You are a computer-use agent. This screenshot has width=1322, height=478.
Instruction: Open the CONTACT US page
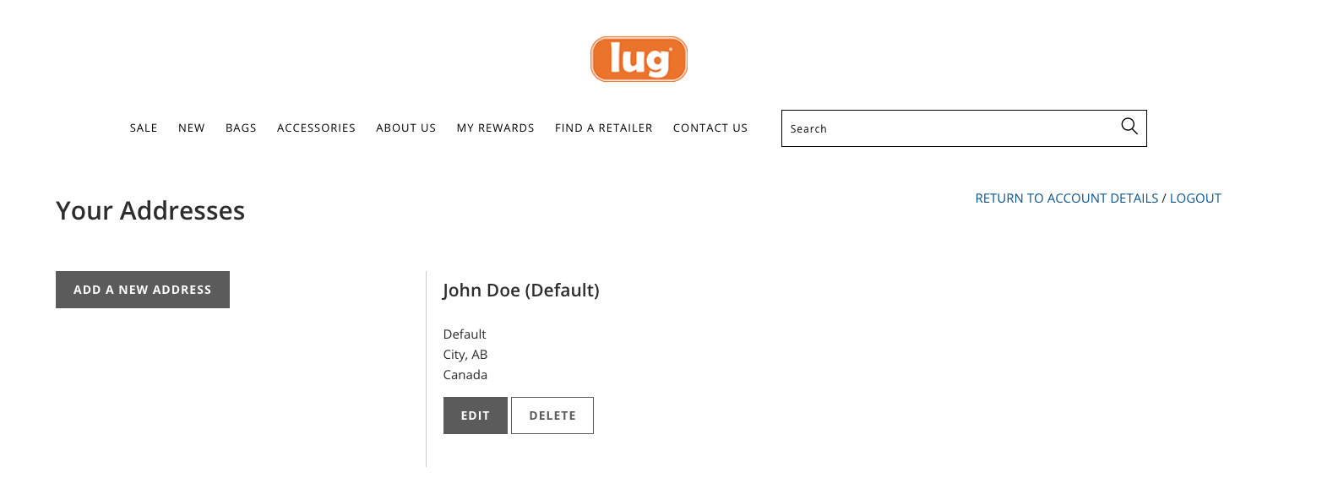pos(710,128)
